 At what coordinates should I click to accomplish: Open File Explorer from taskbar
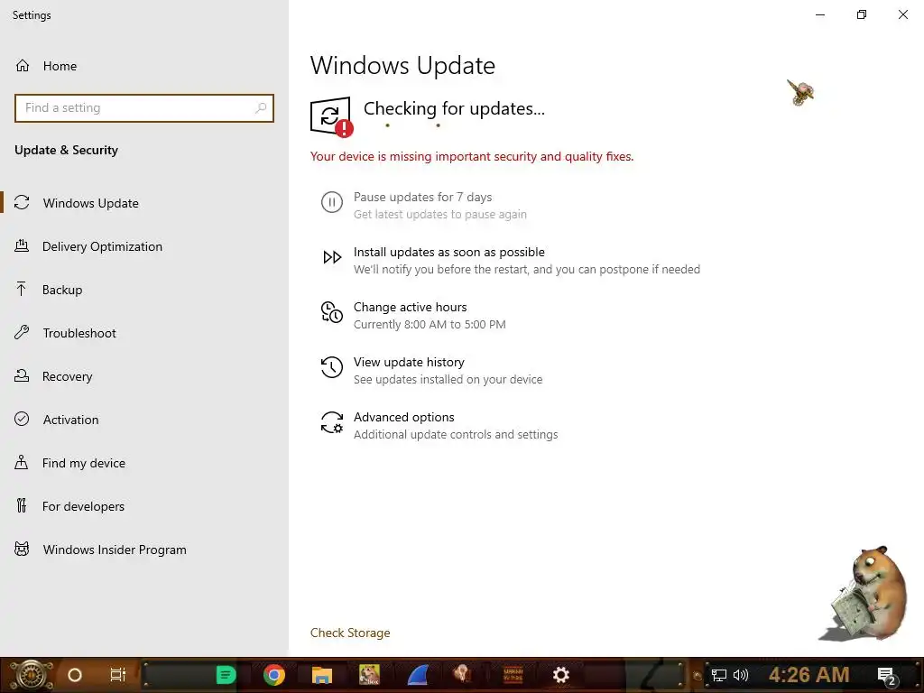[x=322, y=675]
